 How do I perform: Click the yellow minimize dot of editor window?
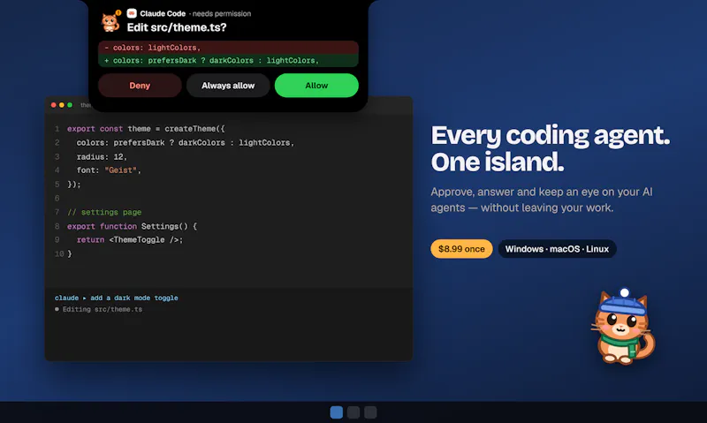tap(62, 105)
